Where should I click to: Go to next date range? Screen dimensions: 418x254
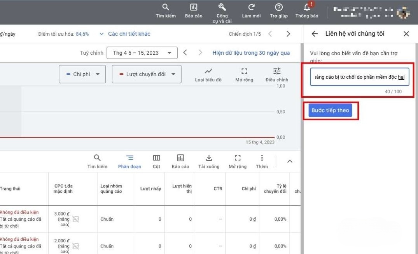point(200,53)
